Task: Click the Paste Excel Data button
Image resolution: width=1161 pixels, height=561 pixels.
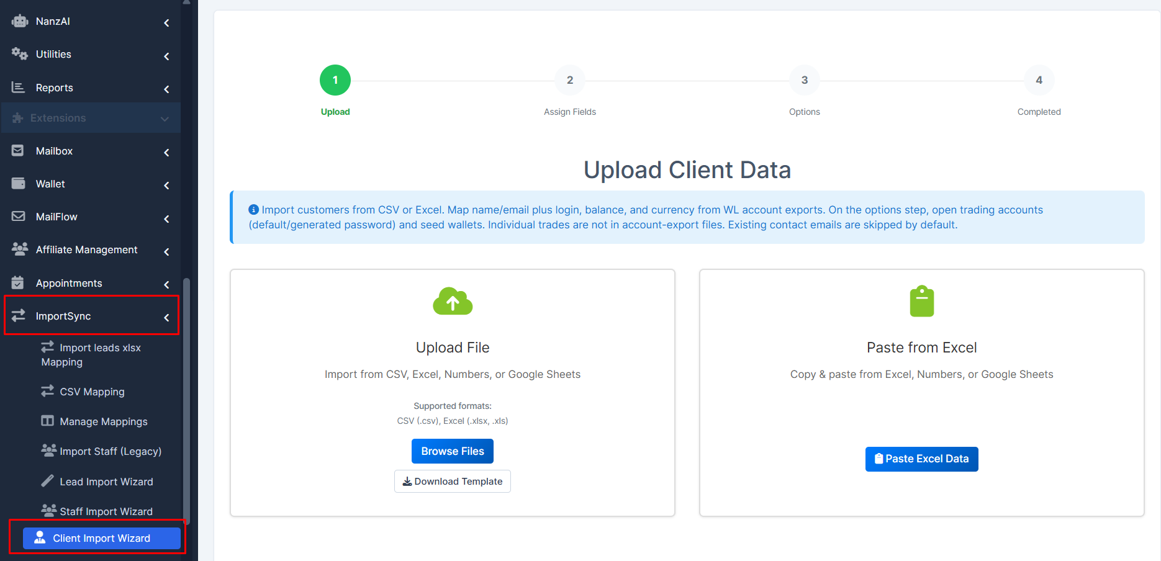Action: [922, 459]
